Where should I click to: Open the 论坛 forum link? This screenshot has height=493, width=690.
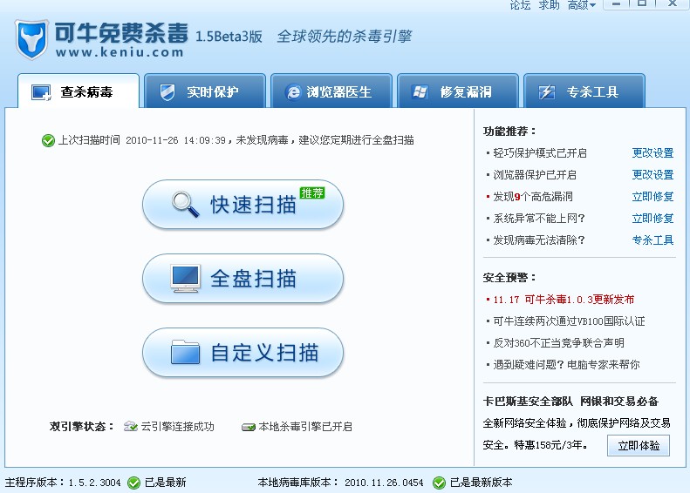point(520,5)
